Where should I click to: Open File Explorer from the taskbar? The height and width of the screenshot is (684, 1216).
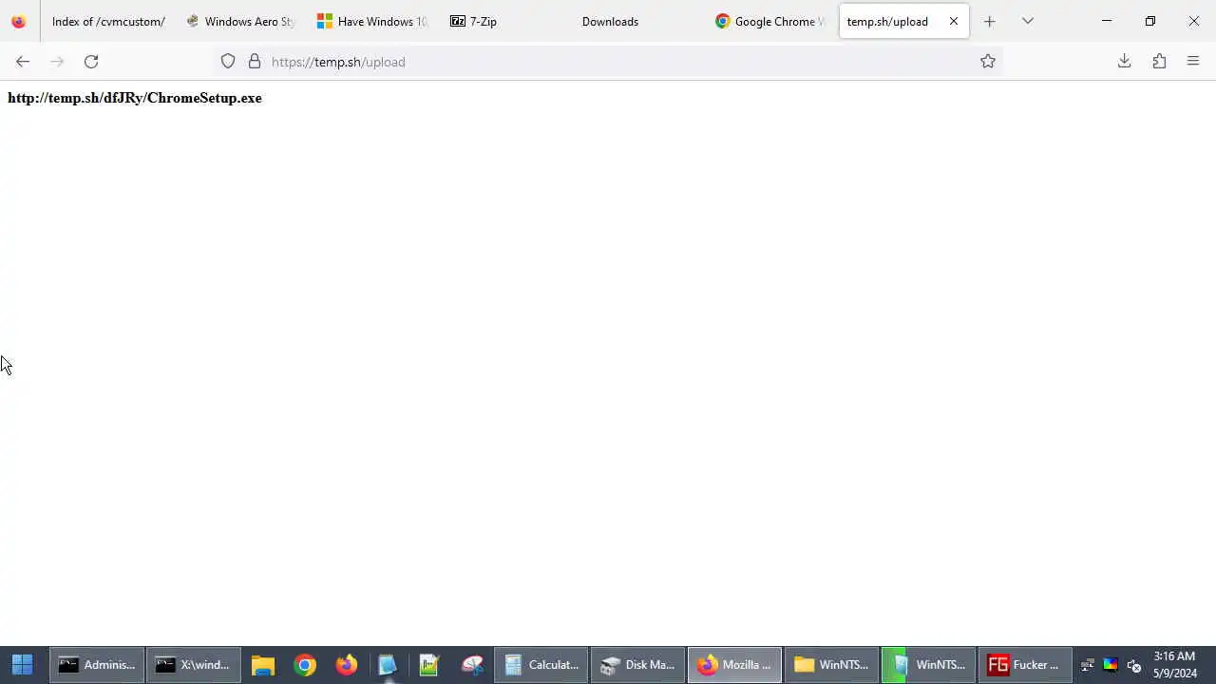pos(263,665)
